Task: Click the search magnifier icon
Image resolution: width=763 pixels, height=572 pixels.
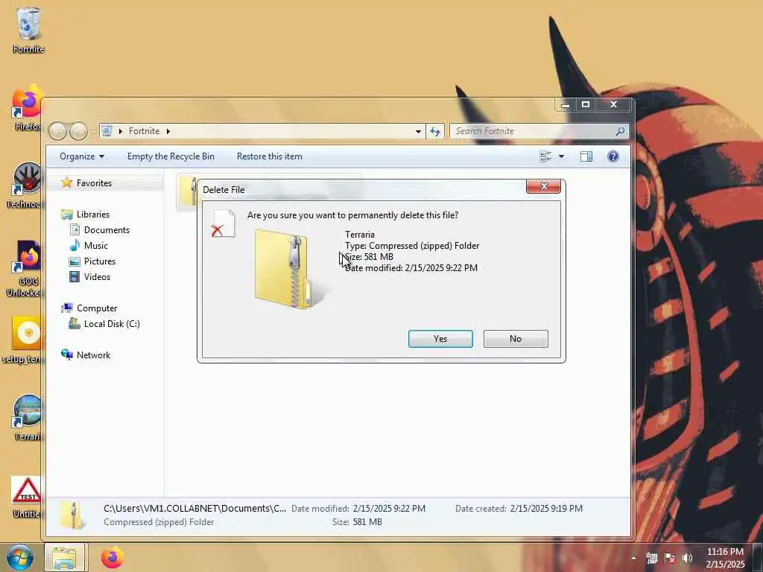Action: point(620,131)
